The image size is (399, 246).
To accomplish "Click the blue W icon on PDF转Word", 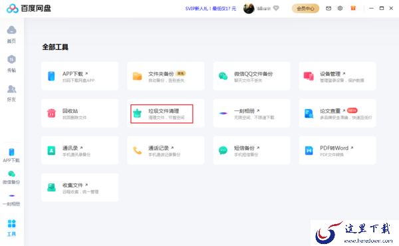I will pos(309,150).
